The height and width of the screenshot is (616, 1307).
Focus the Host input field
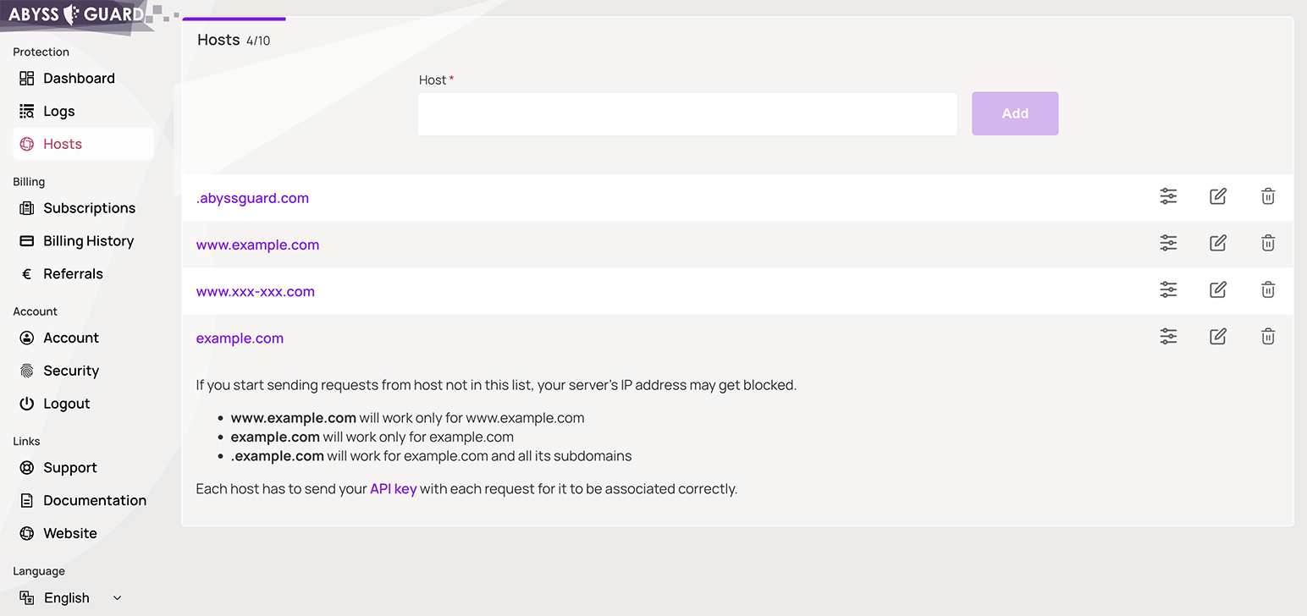click(687, 114)
